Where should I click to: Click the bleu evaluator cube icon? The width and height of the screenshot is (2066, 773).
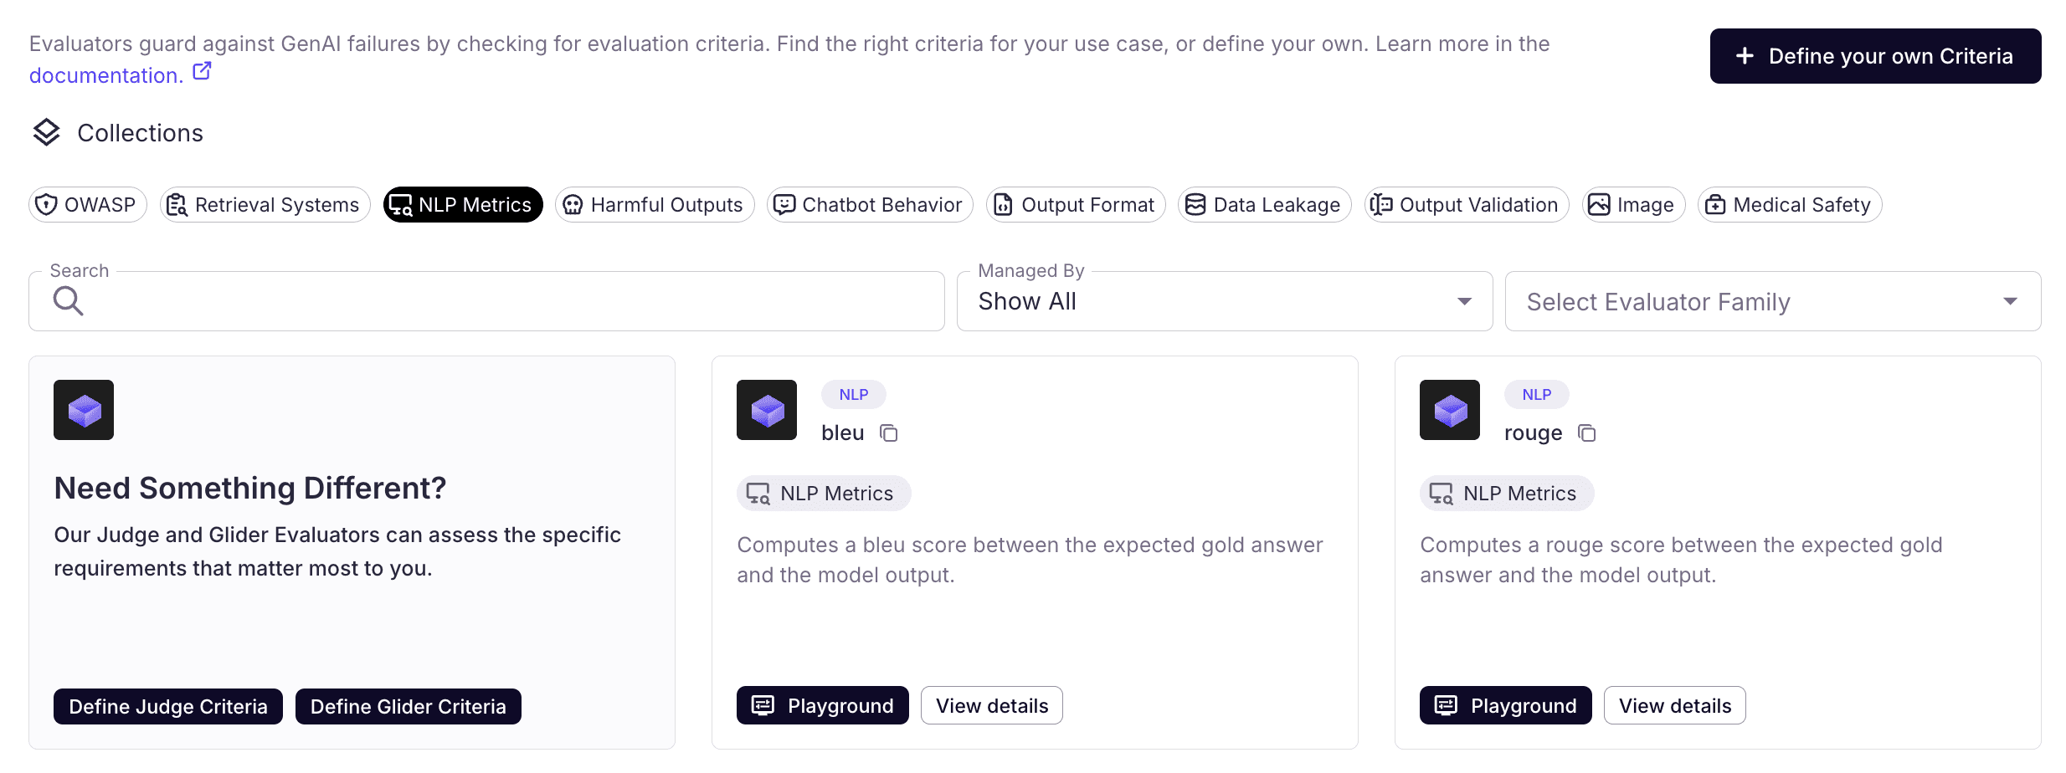click(767, 410)
